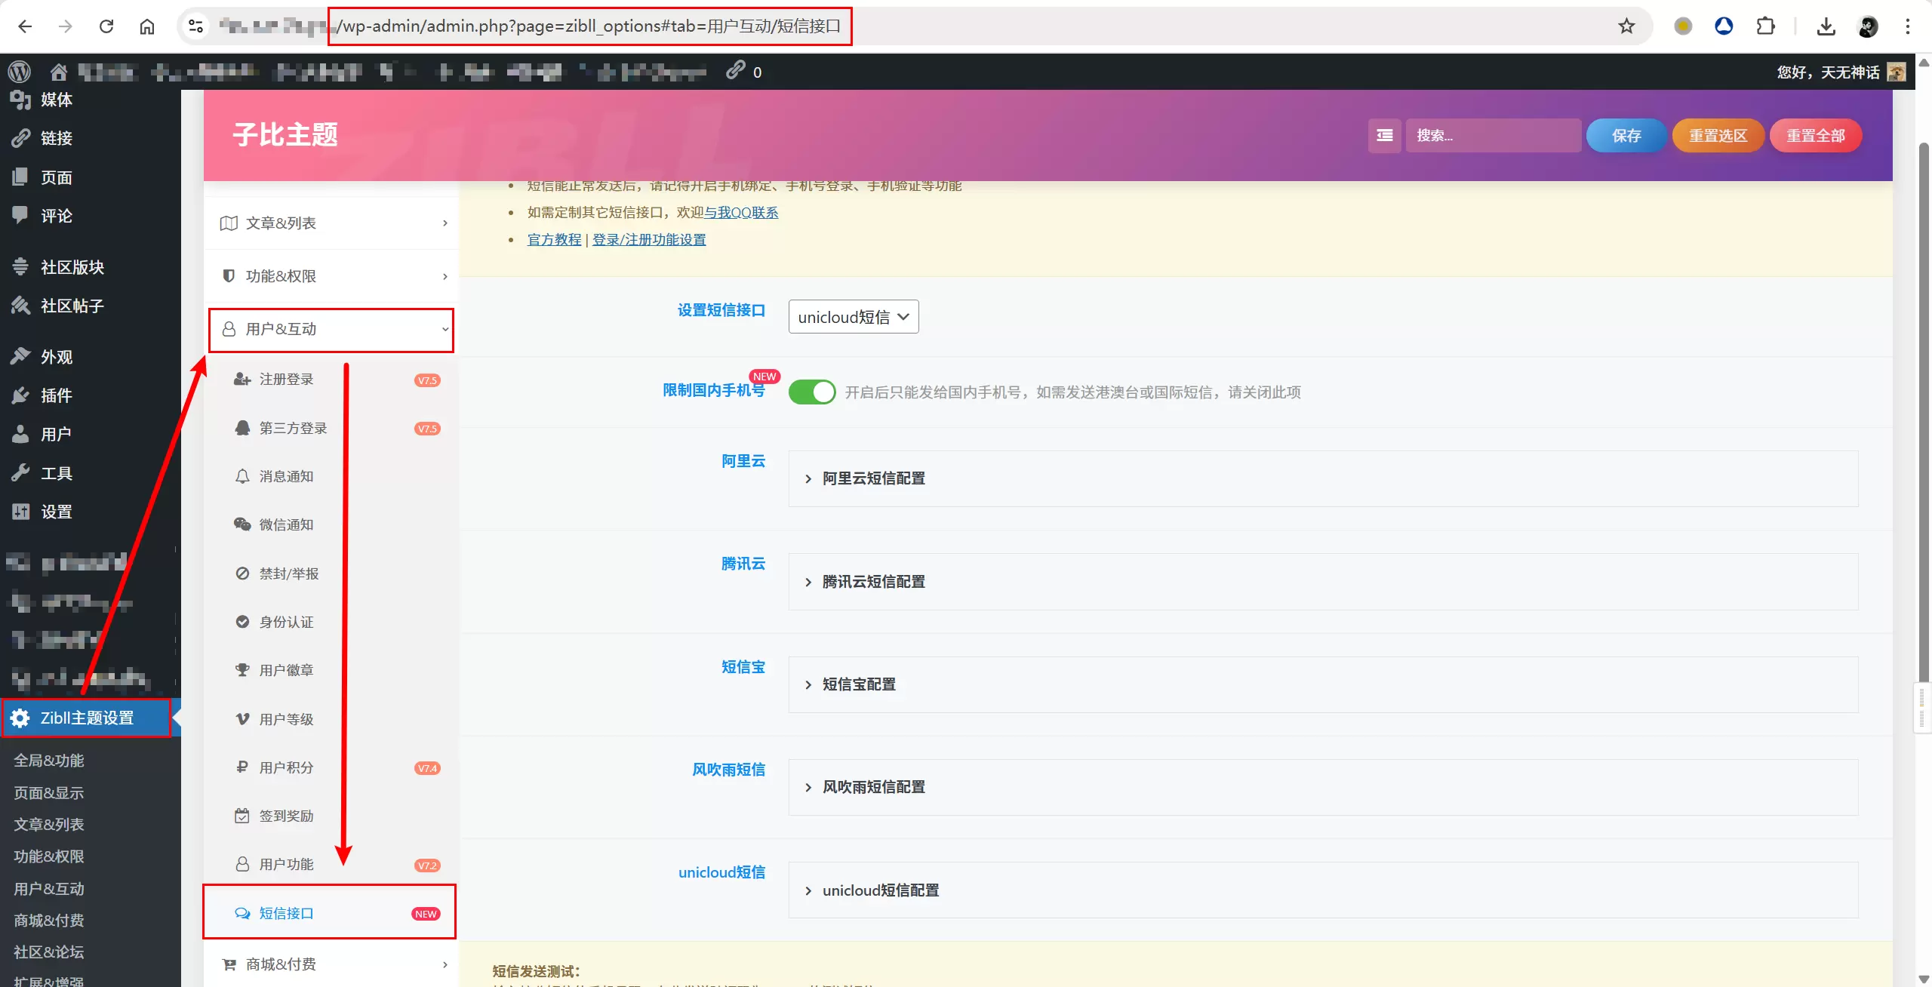Bookmark page with star icon
This screenshot has width=1932, height=987.
[x=1626, y=26]
